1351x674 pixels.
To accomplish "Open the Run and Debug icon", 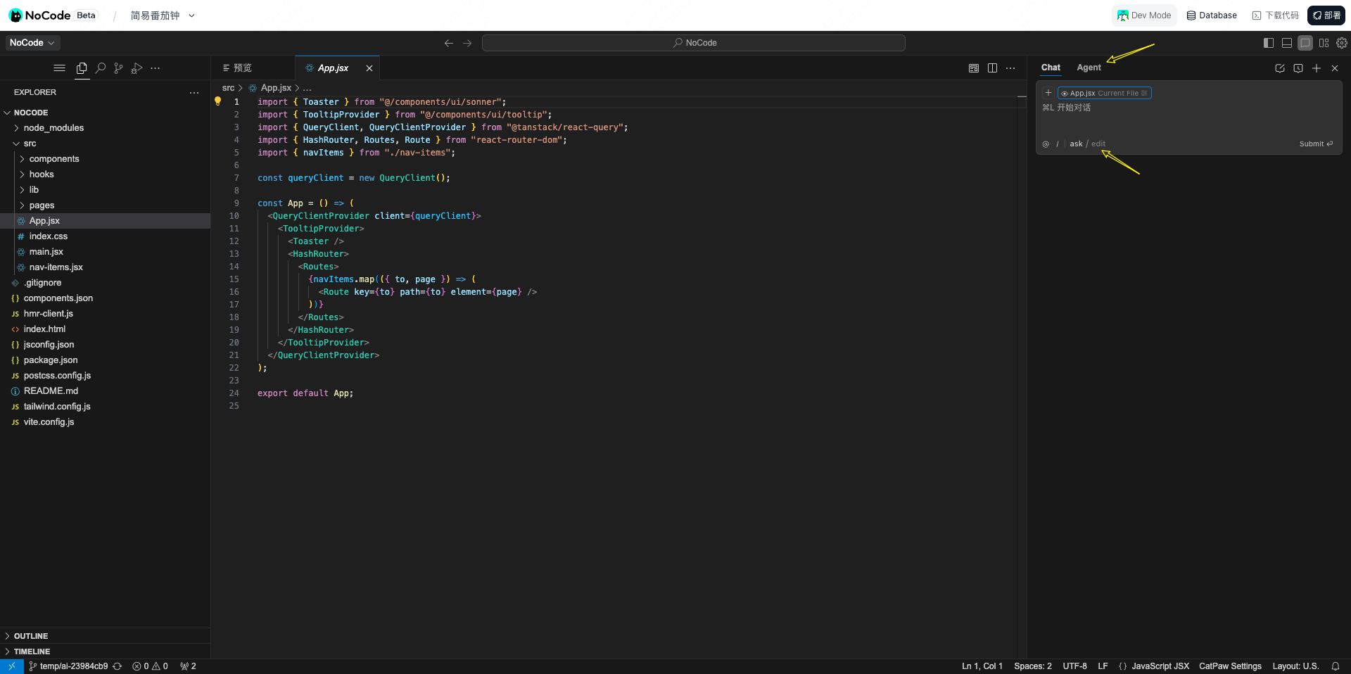I will click(137, 68).
